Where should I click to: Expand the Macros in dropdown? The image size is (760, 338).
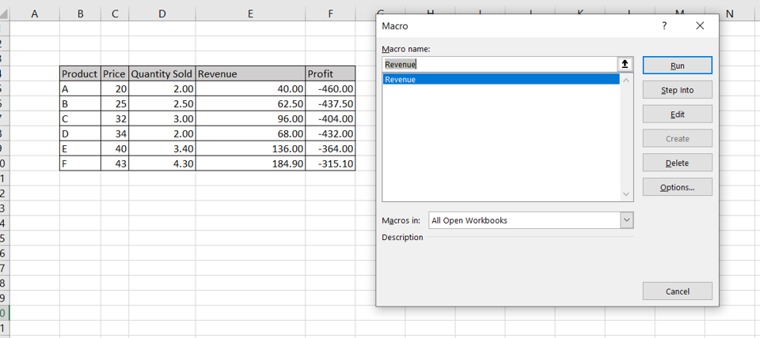coord(627,220)
